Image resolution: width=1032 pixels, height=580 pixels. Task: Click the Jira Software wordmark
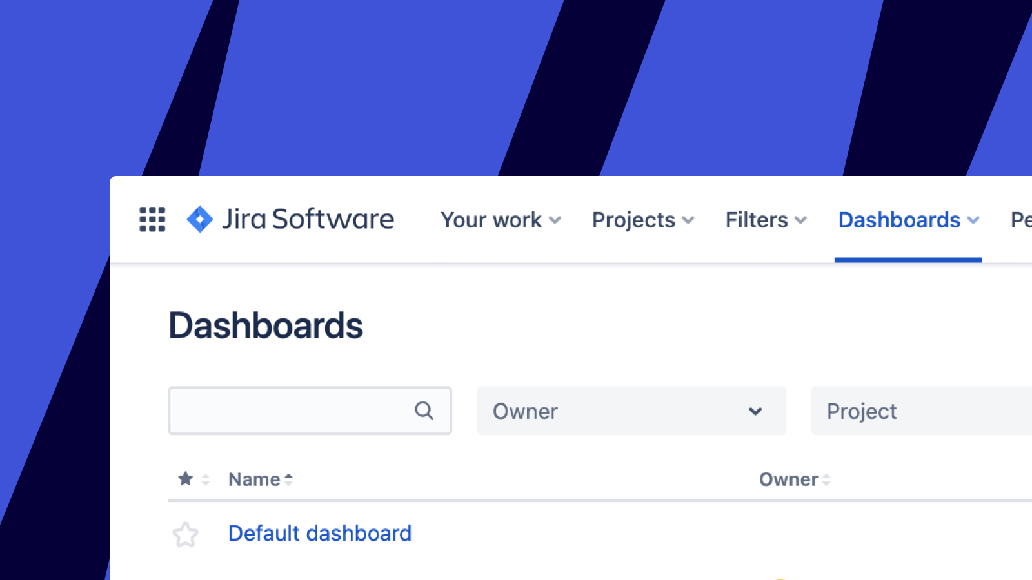coord(308,219)
